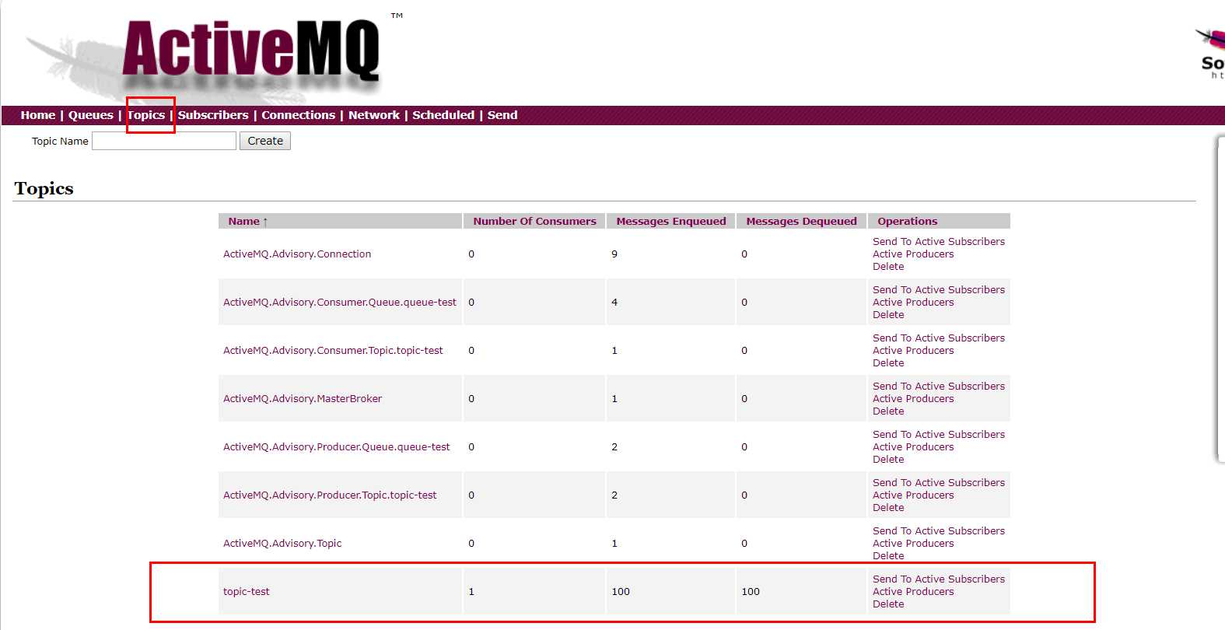View Active Producers for ActiveMQ.Advisory.Connection

[x=913, y=254]
